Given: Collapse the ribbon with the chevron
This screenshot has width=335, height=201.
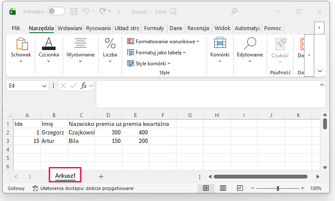Looking at the screenshot, I should 320,71.
